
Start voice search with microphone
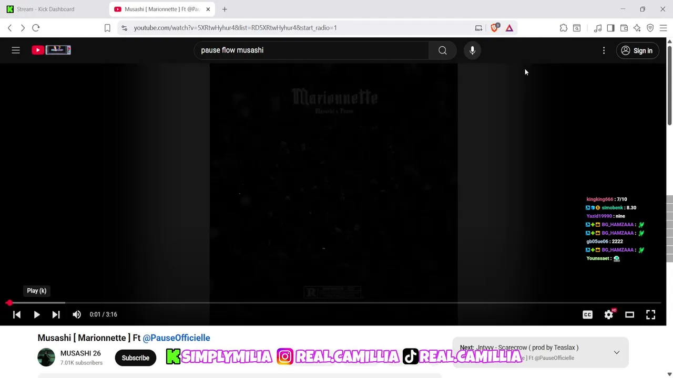click(472, 50)
